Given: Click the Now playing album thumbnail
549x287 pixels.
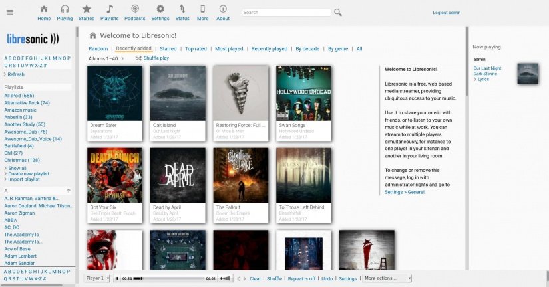Looking at the screenshot, I should coord(528,74).
